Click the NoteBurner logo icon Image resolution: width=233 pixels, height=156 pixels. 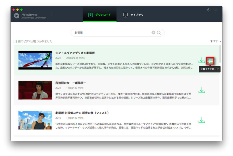pos(17,16)
